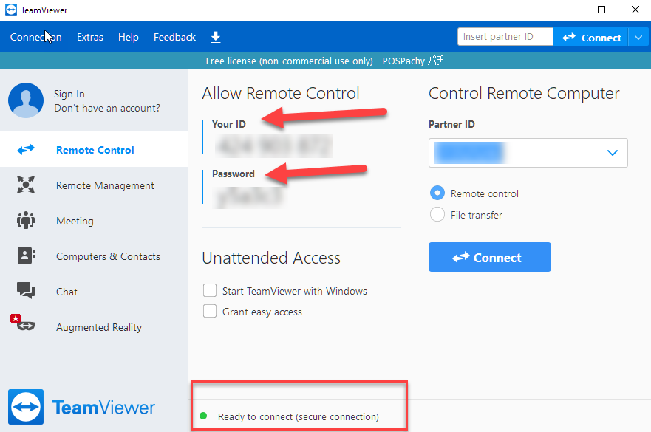Click the Free license banner text
This screenshot has height=432, width=651.
click(x=324, y=61)
